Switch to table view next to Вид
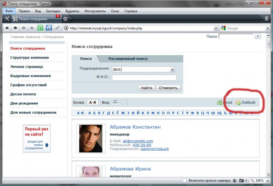 click(x=123, y=102)
